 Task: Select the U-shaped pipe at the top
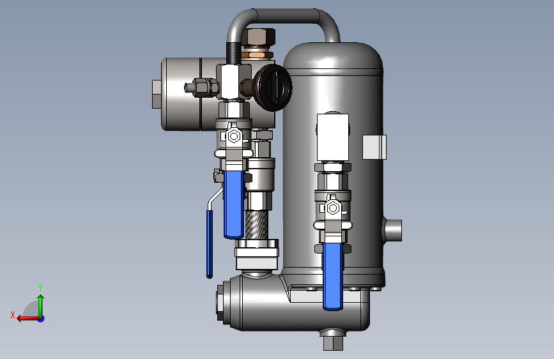pyautogui.click(x=282, y=25)
